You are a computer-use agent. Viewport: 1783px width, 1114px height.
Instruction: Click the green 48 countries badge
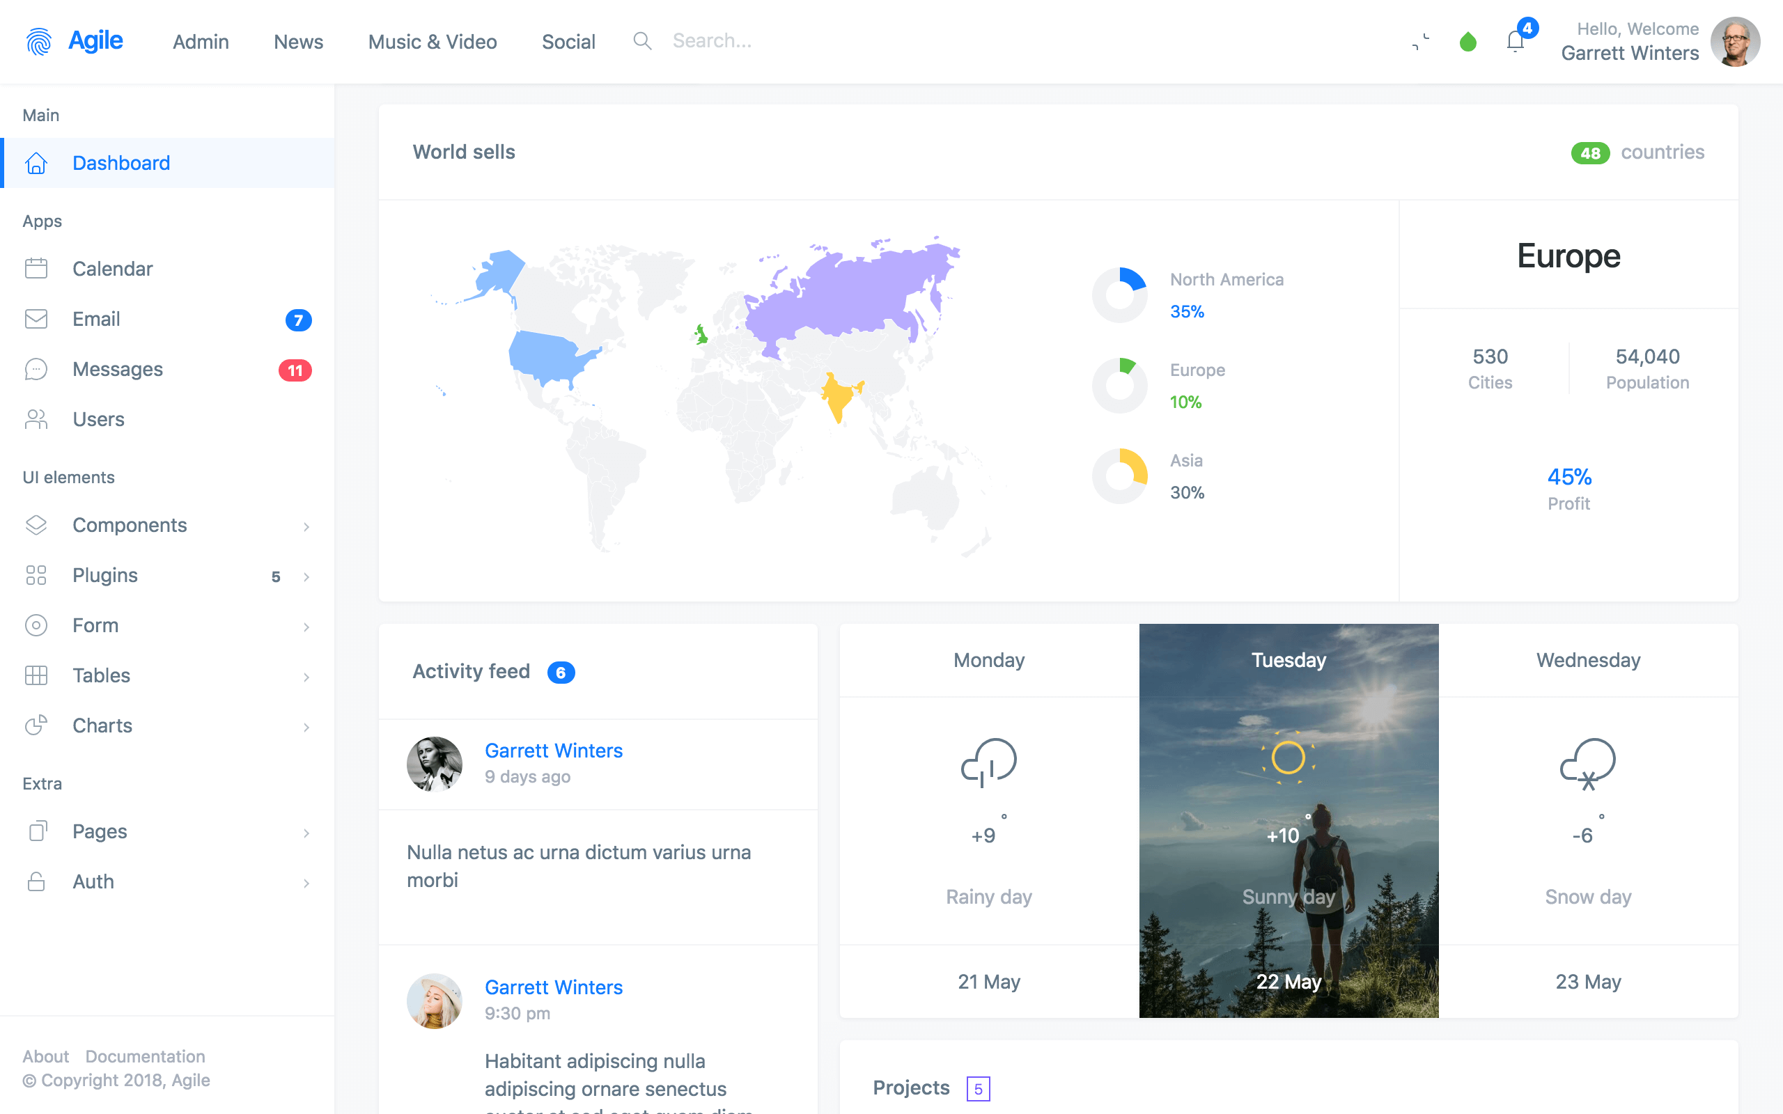click(1590, 153)
